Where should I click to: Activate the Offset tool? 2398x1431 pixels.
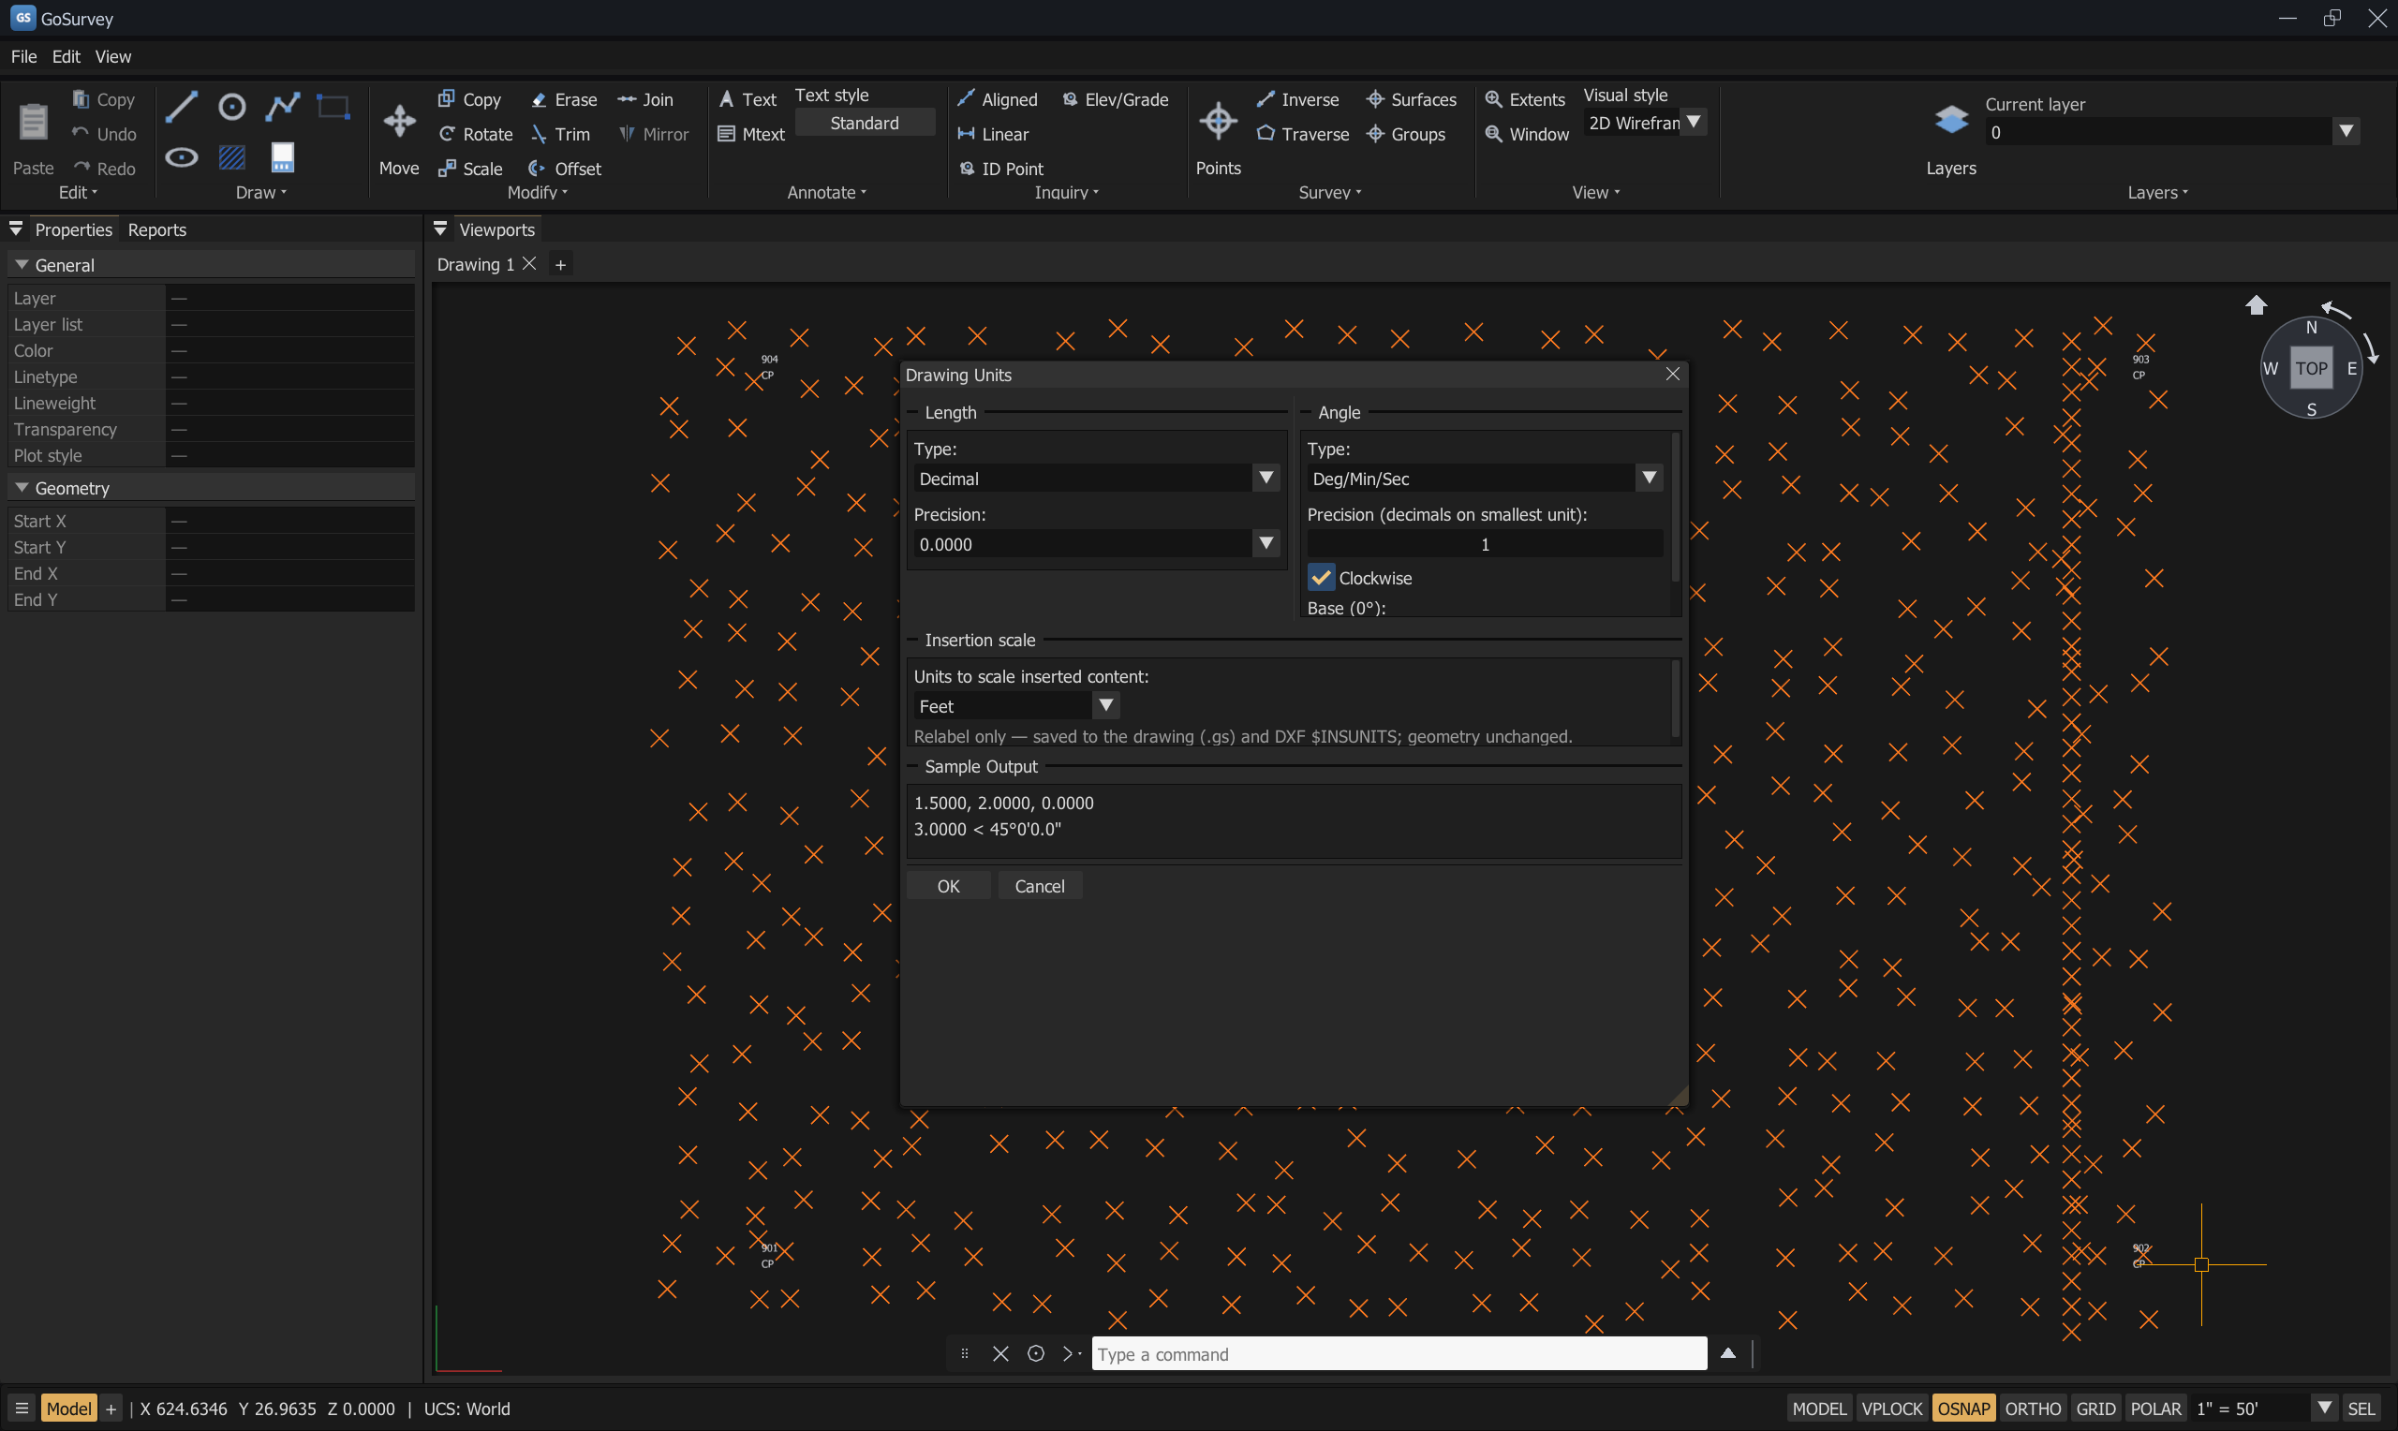565,169
